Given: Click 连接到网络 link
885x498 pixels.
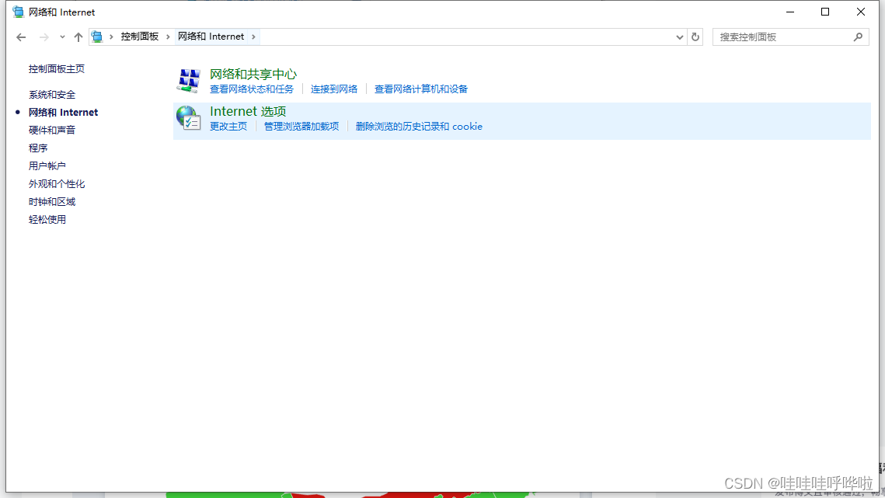Looking at the screenshot, I should click(334, 89).
